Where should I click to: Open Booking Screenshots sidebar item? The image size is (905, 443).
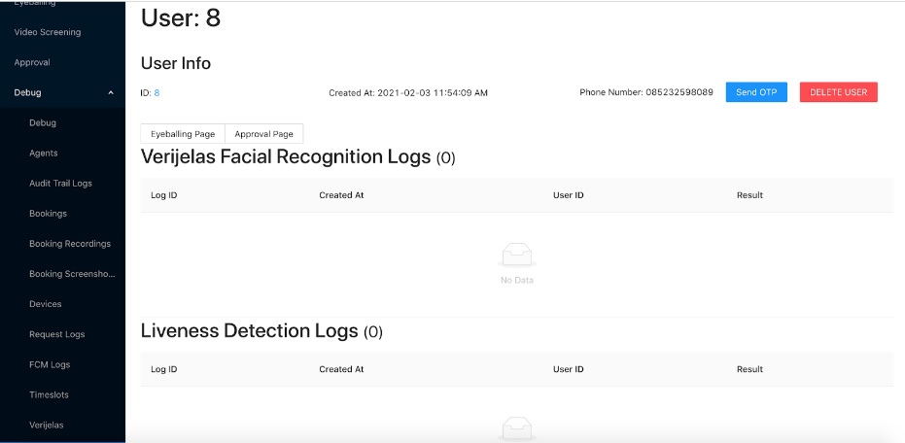pyautogui.click(x=72, y=274)
